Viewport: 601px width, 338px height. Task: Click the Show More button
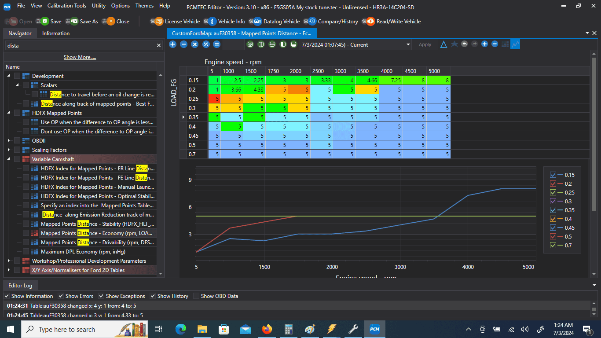80,57
